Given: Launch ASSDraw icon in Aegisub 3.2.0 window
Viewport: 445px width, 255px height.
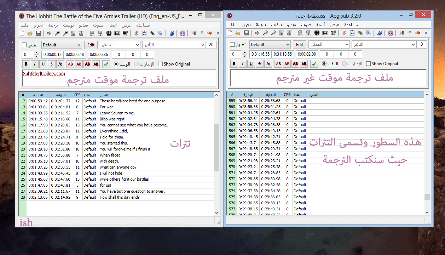Looking at the screenshot, I should pos(391,33).
